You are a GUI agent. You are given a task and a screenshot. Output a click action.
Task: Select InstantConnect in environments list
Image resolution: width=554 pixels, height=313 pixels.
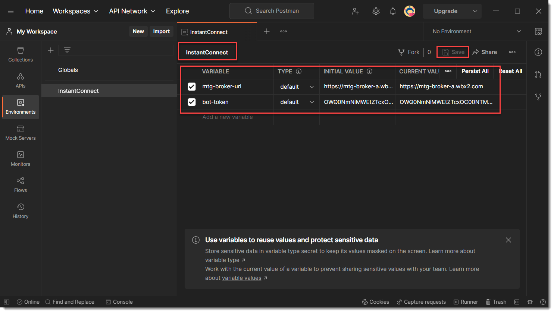point(109,91)
